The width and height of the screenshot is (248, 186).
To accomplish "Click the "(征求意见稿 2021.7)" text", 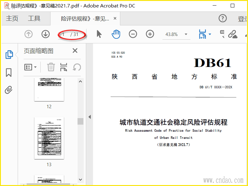I will coord(174,145).
